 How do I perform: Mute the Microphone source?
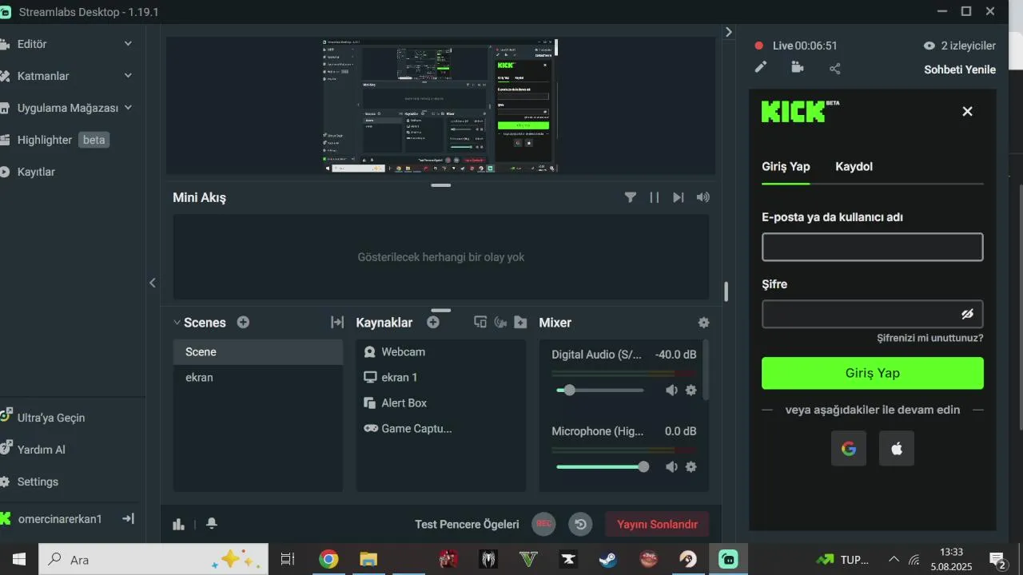tap(671, 467)
